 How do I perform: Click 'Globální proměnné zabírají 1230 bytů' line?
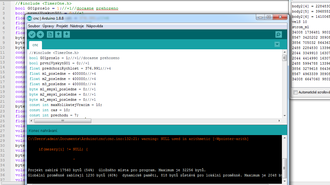[155, 175]
